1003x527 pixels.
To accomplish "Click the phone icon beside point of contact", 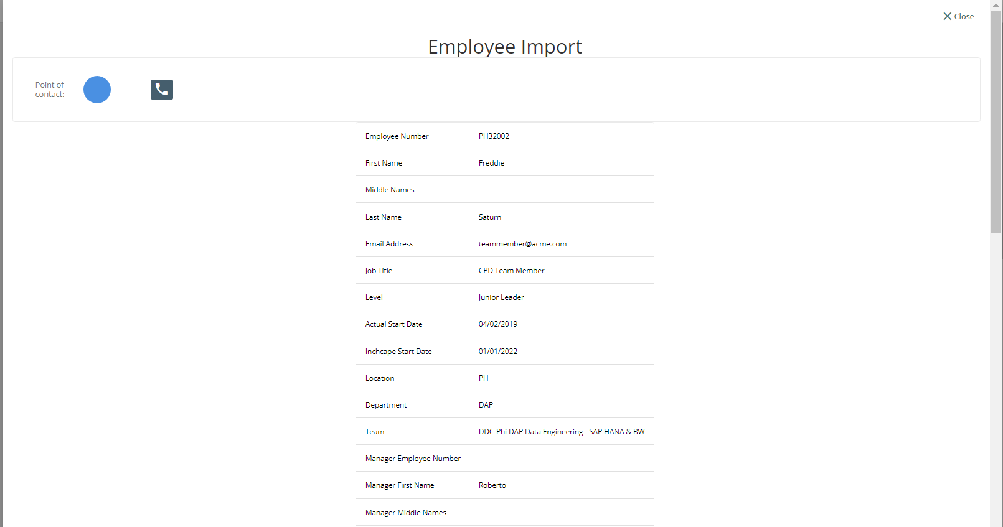I will 161,90.
